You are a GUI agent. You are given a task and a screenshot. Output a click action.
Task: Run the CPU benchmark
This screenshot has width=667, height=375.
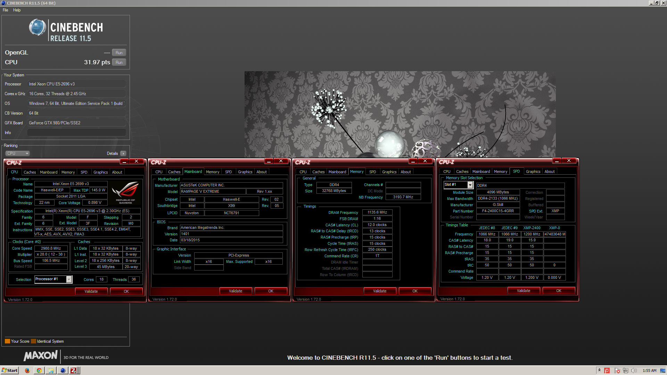click(119, 62)
